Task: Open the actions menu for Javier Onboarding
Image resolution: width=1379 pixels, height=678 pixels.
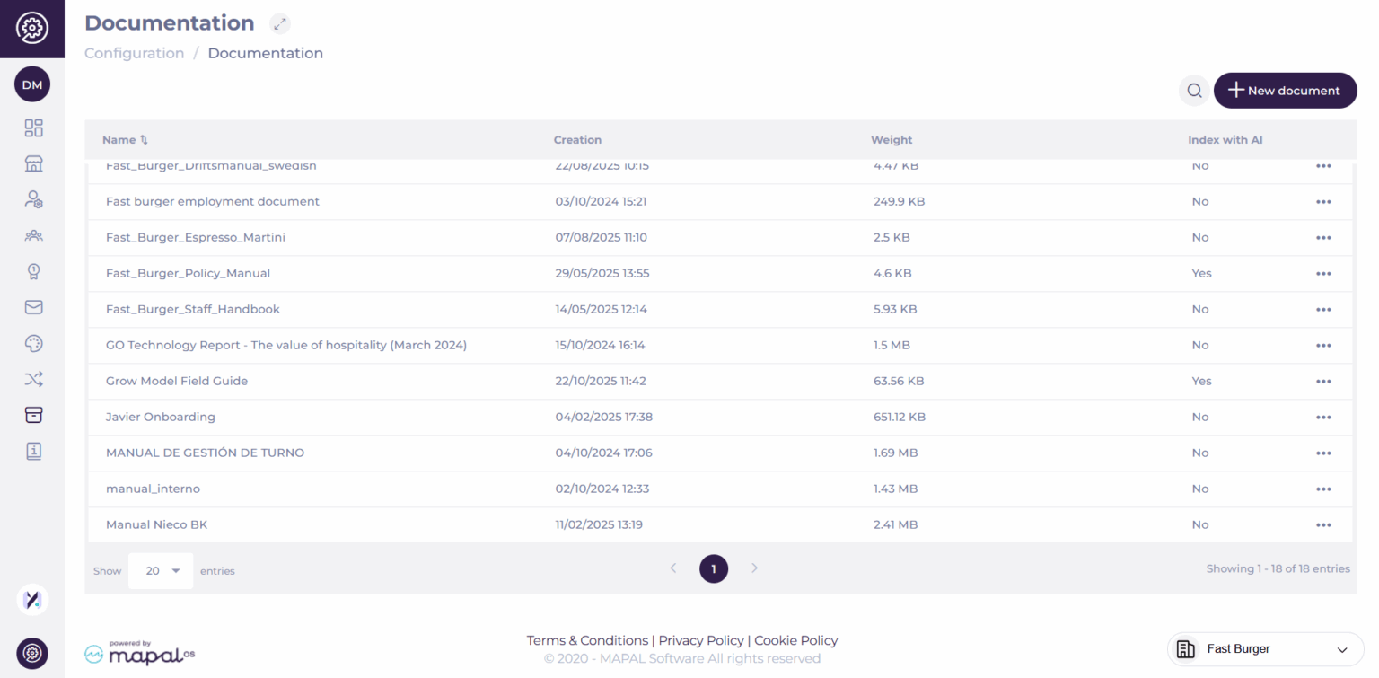Action: pos(1323,417)
